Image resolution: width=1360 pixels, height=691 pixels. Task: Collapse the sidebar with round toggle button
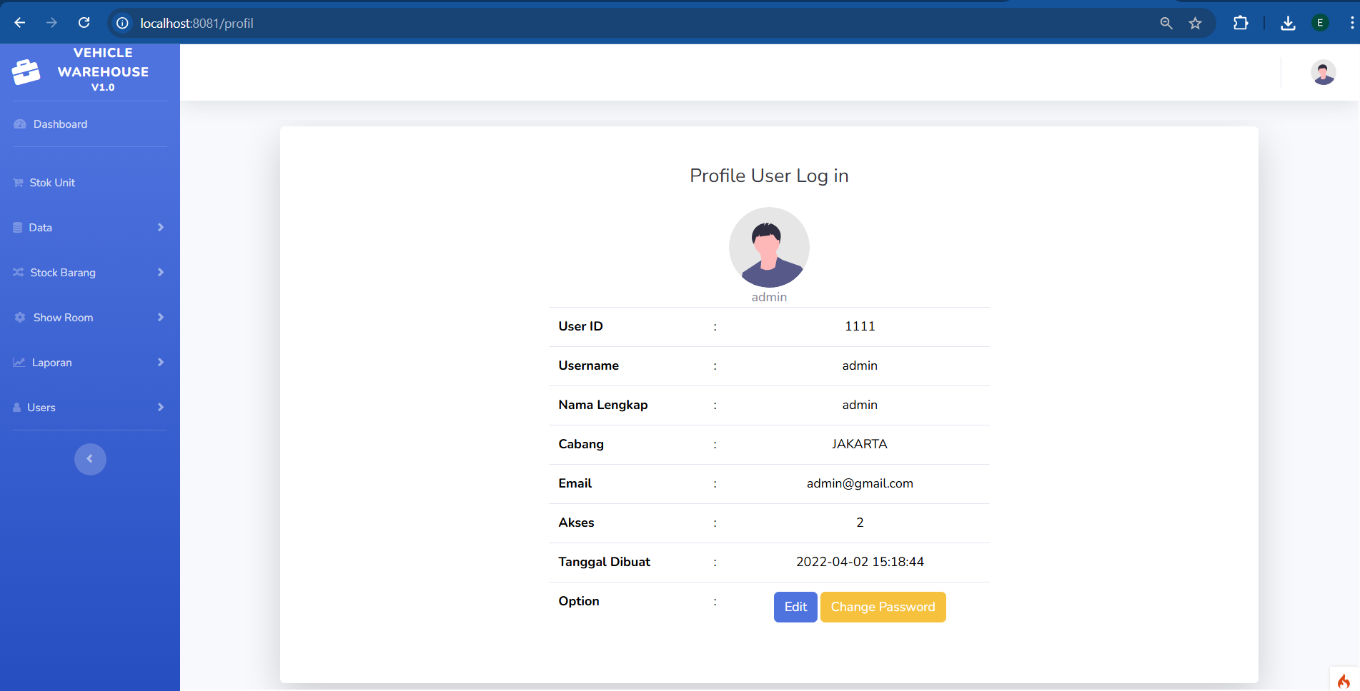[x=90, y=459]
